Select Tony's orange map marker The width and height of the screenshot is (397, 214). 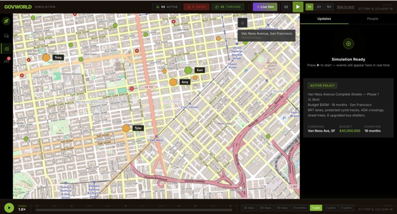[46, 58]
